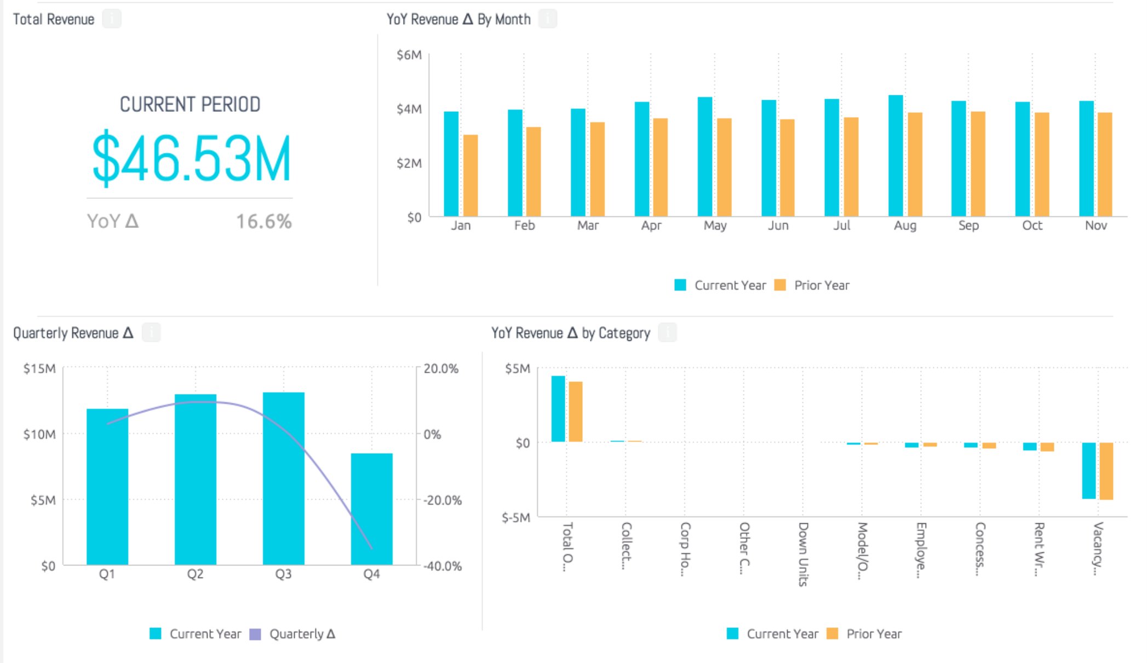Select Sep prior year orange bar
The image size is (1147, 663).
tap(978, 164)
